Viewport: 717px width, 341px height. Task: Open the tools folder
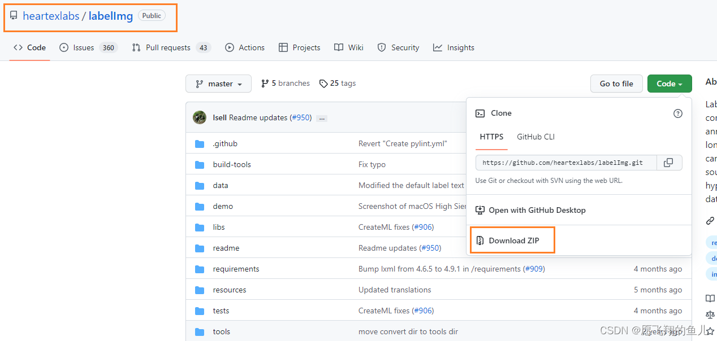[222, 331]
